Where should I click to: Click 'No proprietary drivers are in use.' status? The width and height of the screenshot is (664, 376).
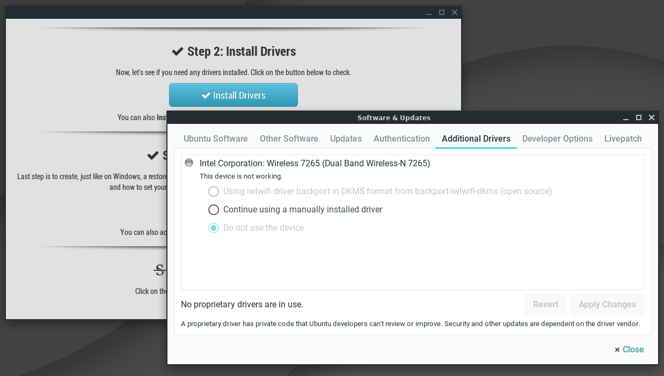click(242, 304)
